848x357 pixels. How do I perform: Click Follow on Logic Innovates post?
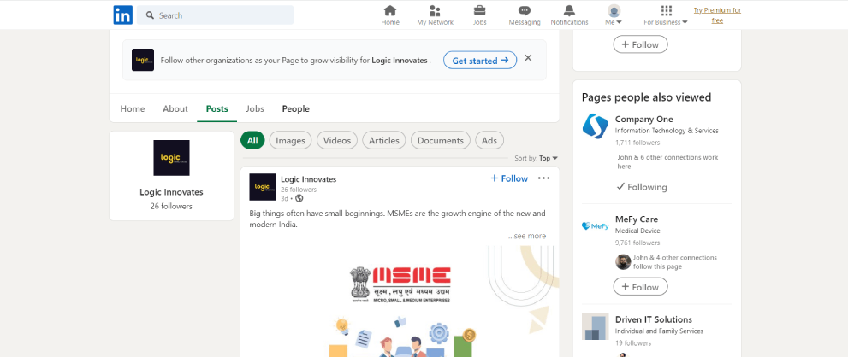click(x=509, y=178)
